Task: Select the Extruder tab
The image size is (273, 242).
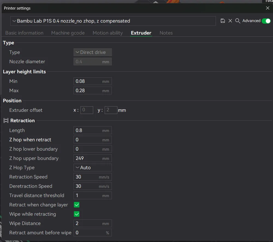Action: tap(141, 33)
